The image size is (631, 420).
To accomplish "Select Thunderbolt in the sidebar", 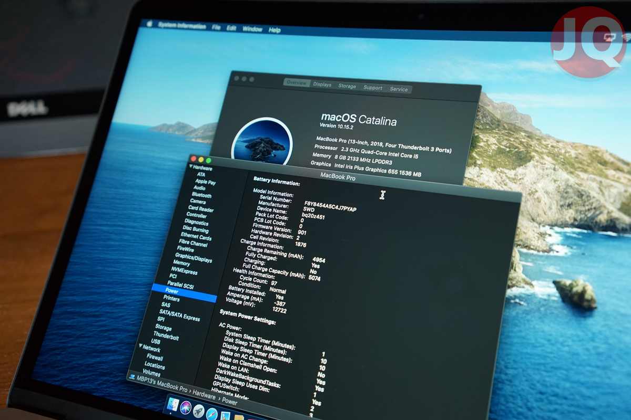I will tap(166, 336).
